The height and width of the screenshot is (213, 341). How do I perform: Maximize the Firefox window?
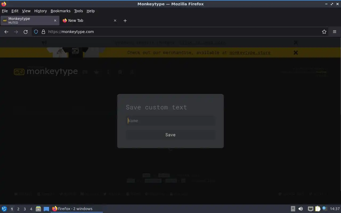[332, 4]
